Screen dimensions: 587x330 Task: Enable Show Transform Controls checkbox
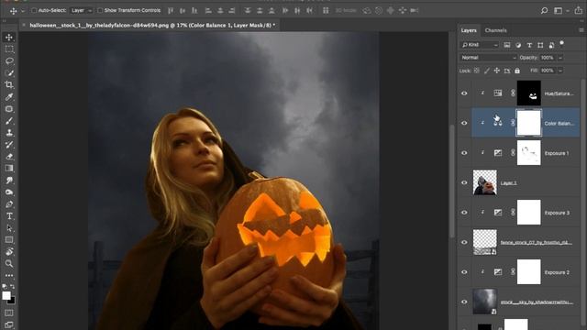[100, 10]
